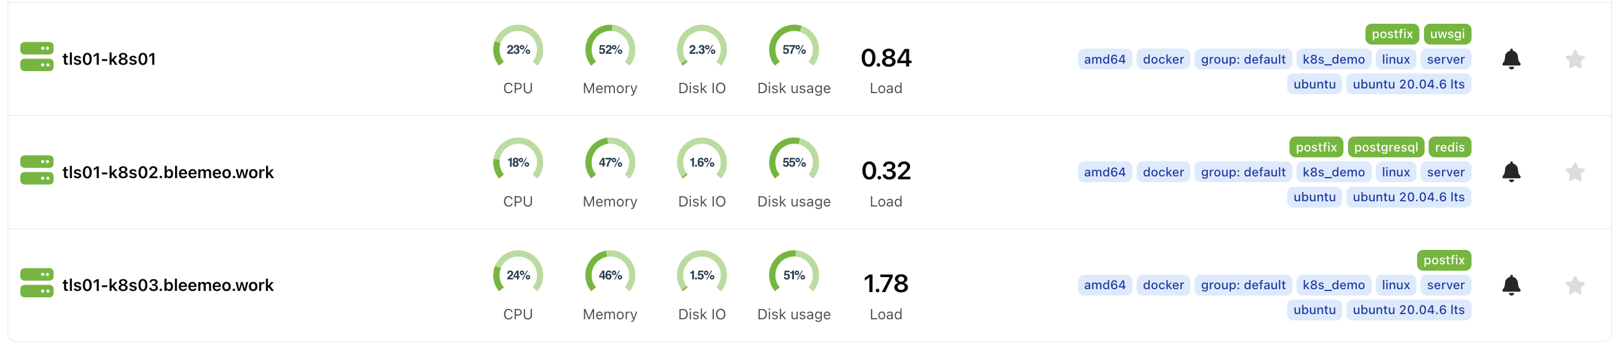Image resolution: width=1617 pixels, height=354 pixels.
Task: Toggle favorite star for tls01-k8s02.bleemeo.work
Action: (x=1574, y=172)
